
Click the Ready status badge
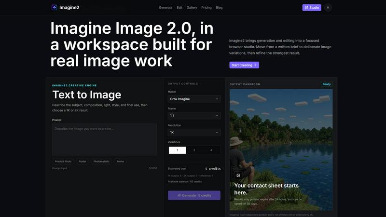click(327, 84)
